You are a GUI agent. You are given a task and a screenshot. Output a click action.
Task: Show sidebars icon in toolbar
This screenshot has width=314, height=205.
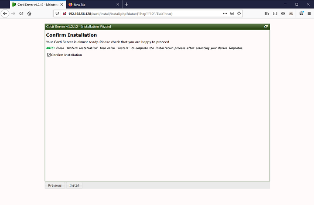pyautogui.click(x=275, y=14)
